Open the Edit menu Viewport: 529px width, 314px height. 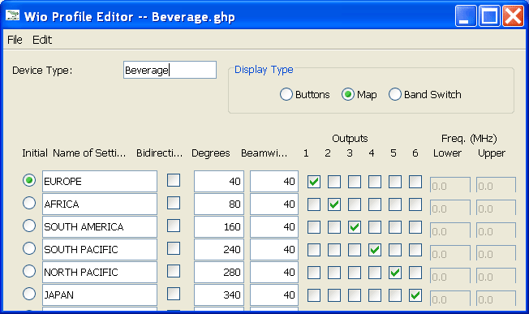point(42,40)
